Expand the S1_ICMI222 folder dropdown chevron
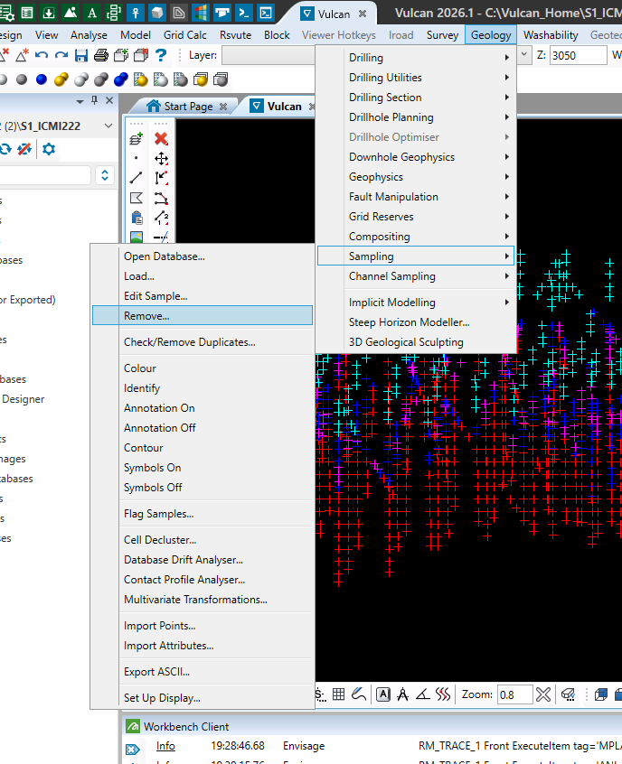The image size is (622, 764). click(x=108, y=126)
